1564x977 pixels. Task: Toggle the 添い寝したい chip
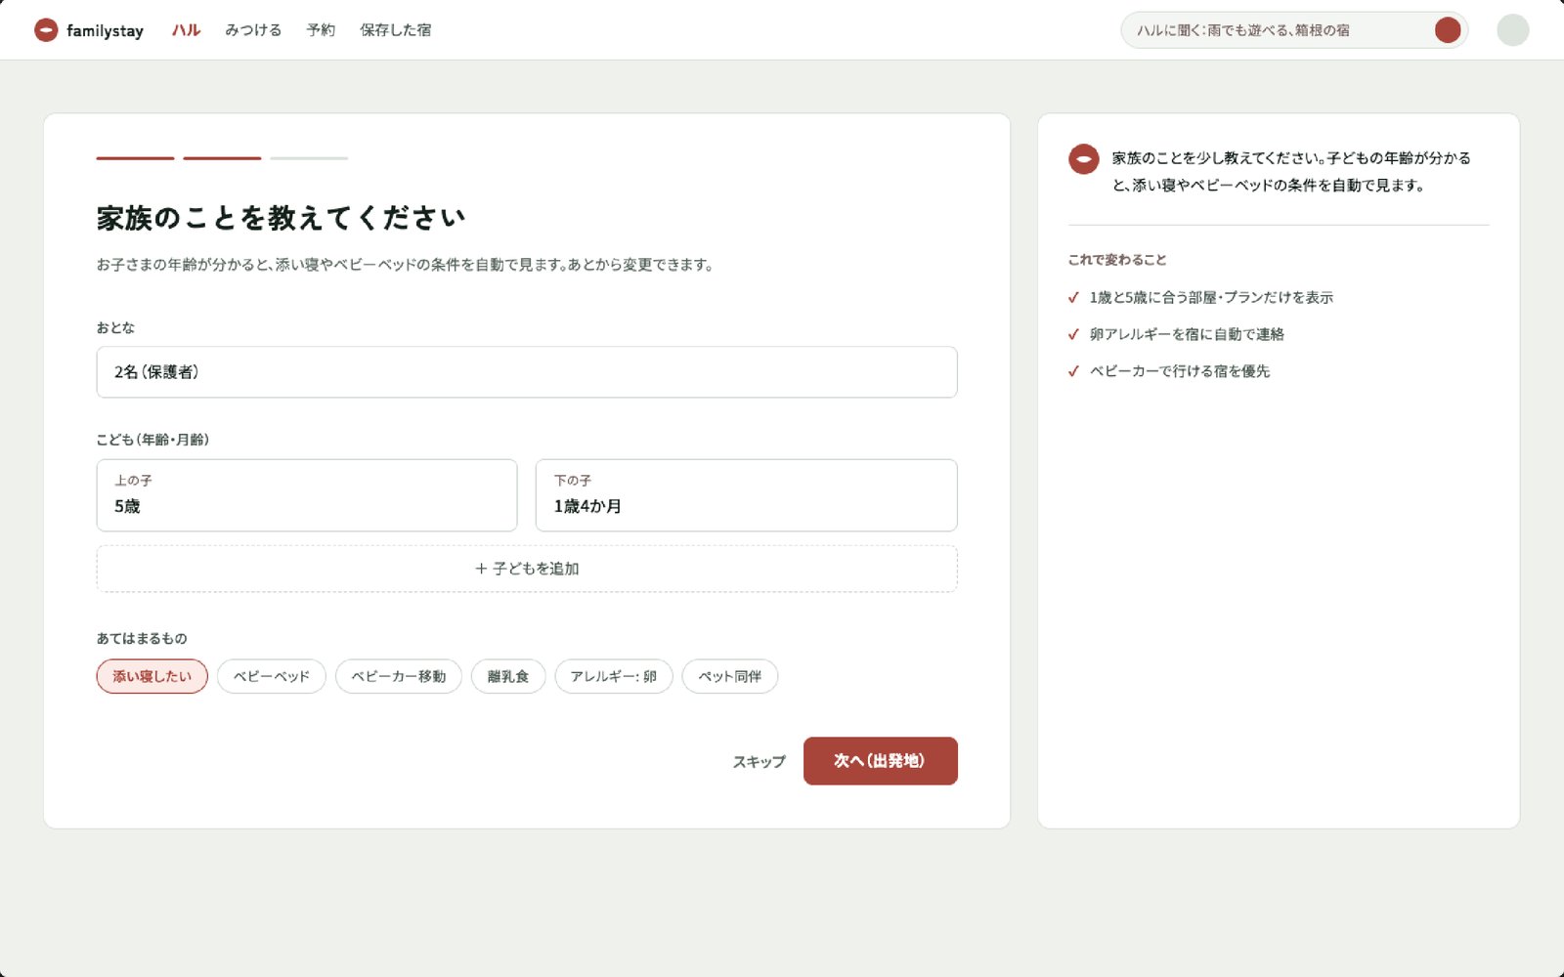[152, 676]
